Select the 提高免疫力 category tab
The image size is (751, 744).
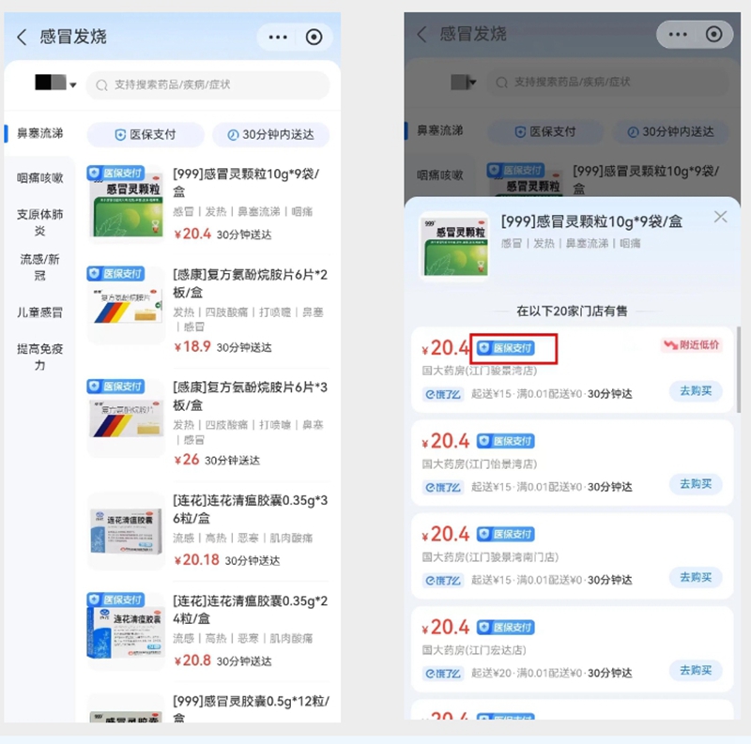point(39,357)
